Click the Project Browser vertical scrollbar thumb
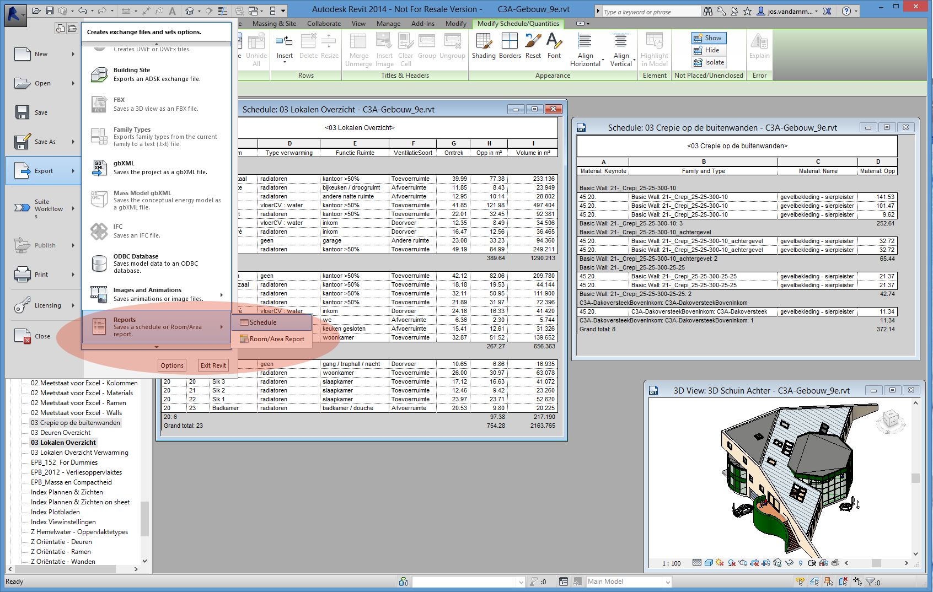The image size is (933, 592). (x=144, y=518)
